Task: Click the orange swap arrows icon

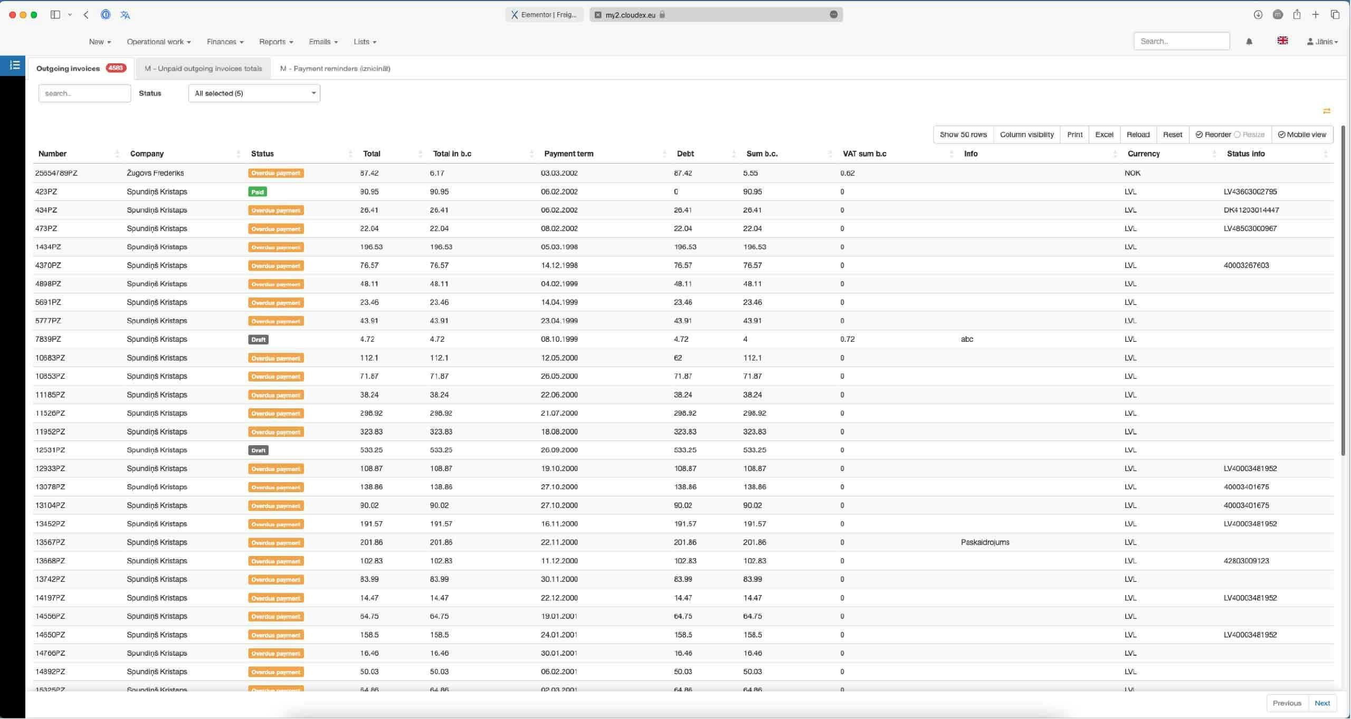Action: coord(1326,111)
